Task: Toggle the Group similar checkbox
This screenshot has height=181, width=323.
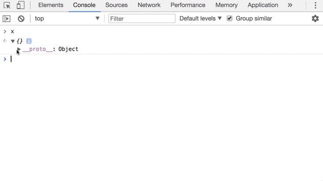Action: coord(230,19)
